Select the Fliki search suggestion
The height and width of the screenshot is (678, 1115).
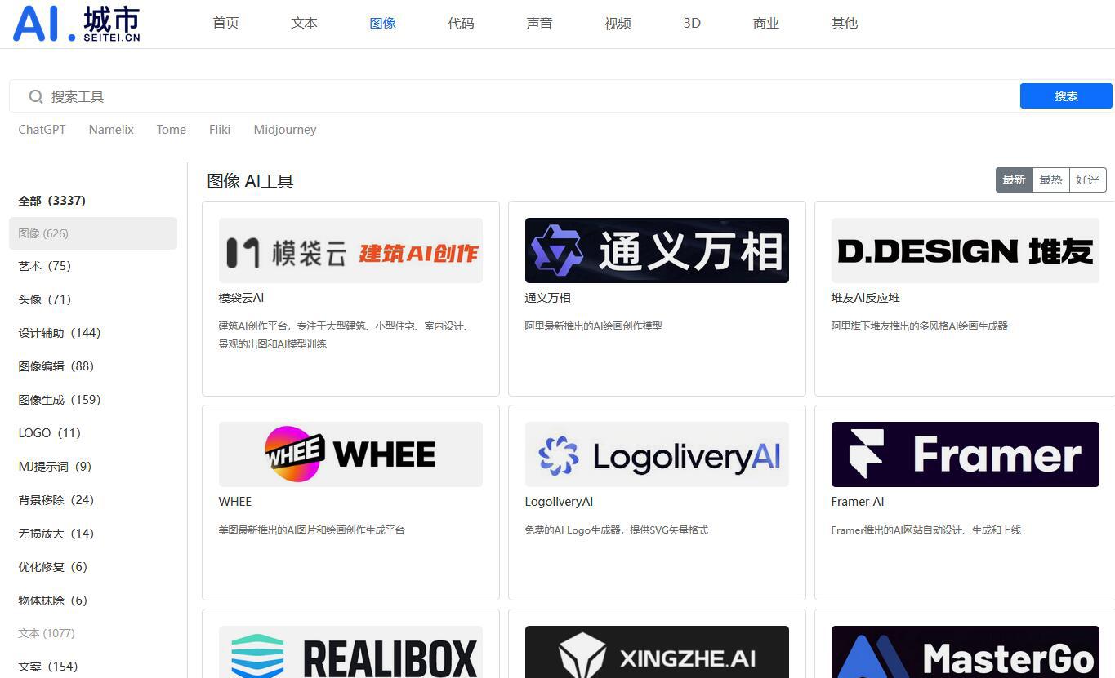click(220, 130)
